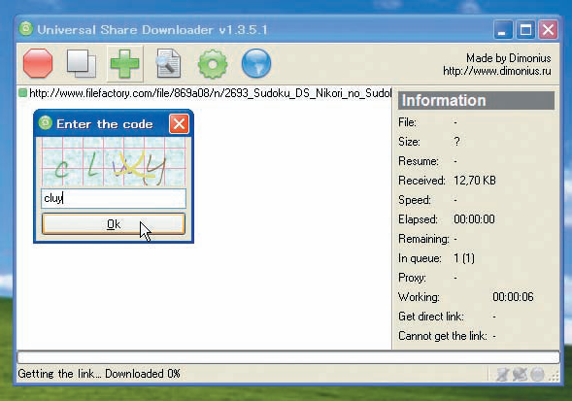Click the icon in Enter the code title
This screenshot has height=401, width=572.
[x=46, y=123]
